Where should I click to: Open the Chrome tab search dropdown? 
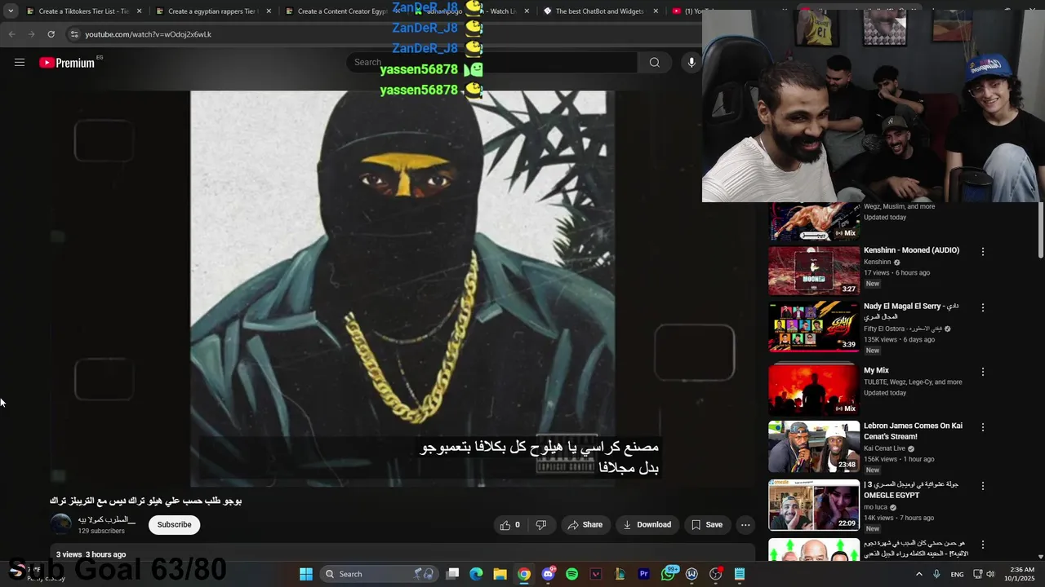[11, 11]
